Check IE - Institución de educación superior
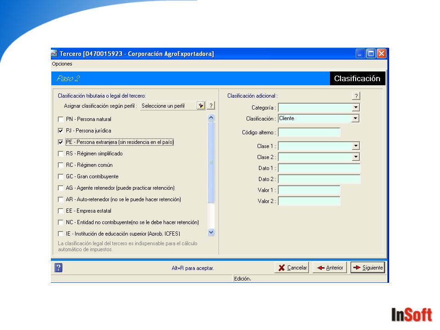The height and width of the screenshot is (330, 440). pyautogui.click(x=60, y=234)
